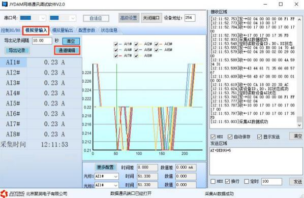
Task: Switch to the 模拟量输入 tab
Action: click(x=36, y=30)
